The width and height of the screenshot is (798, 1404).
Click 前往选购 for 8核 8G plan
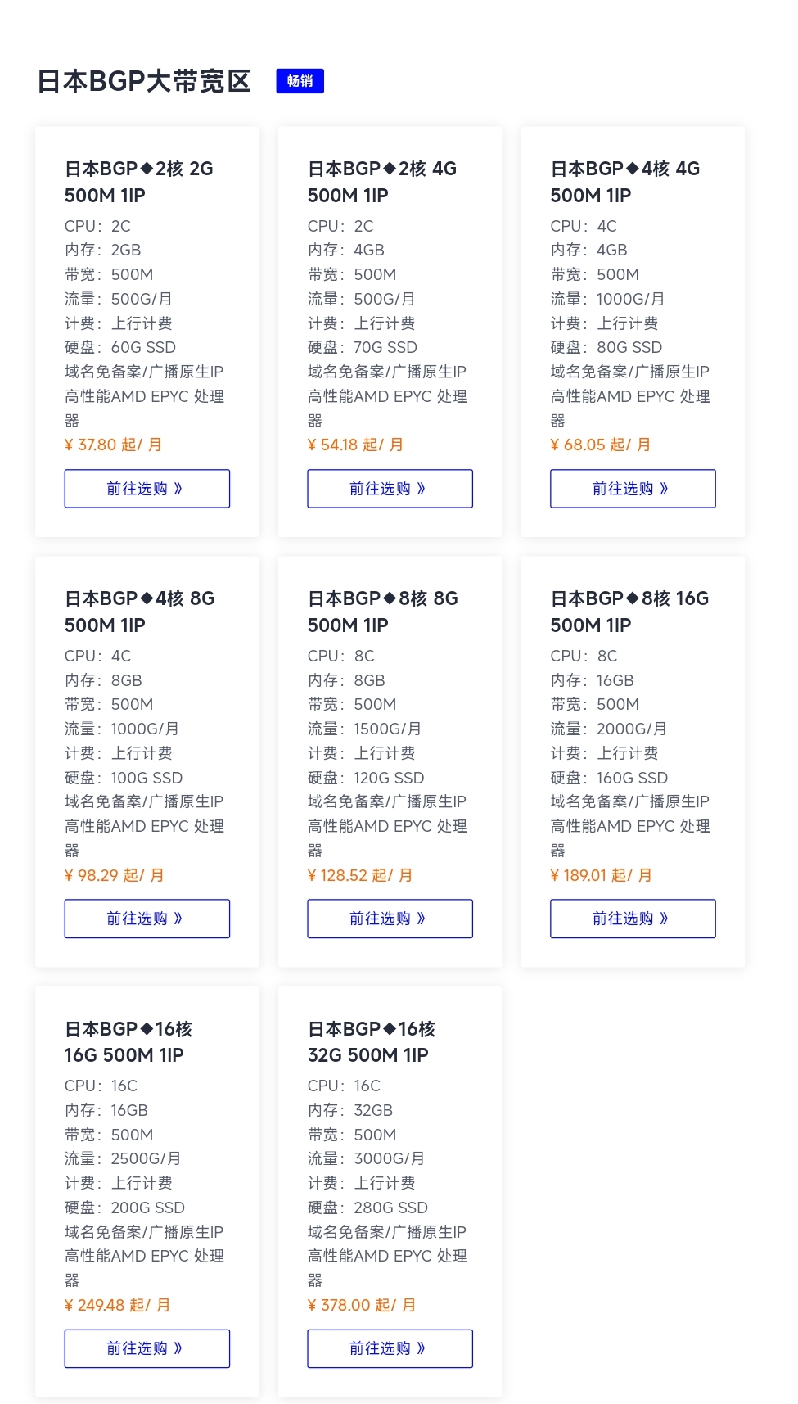click(x=390, y=919)
